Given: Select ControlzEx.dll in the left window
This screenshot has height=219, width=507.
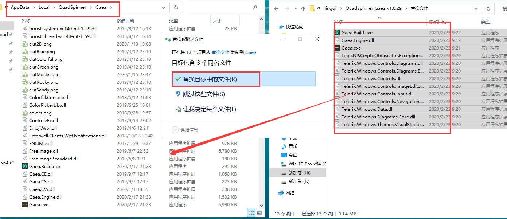Looking at the screenshot, I should click(x=43, y=120).
